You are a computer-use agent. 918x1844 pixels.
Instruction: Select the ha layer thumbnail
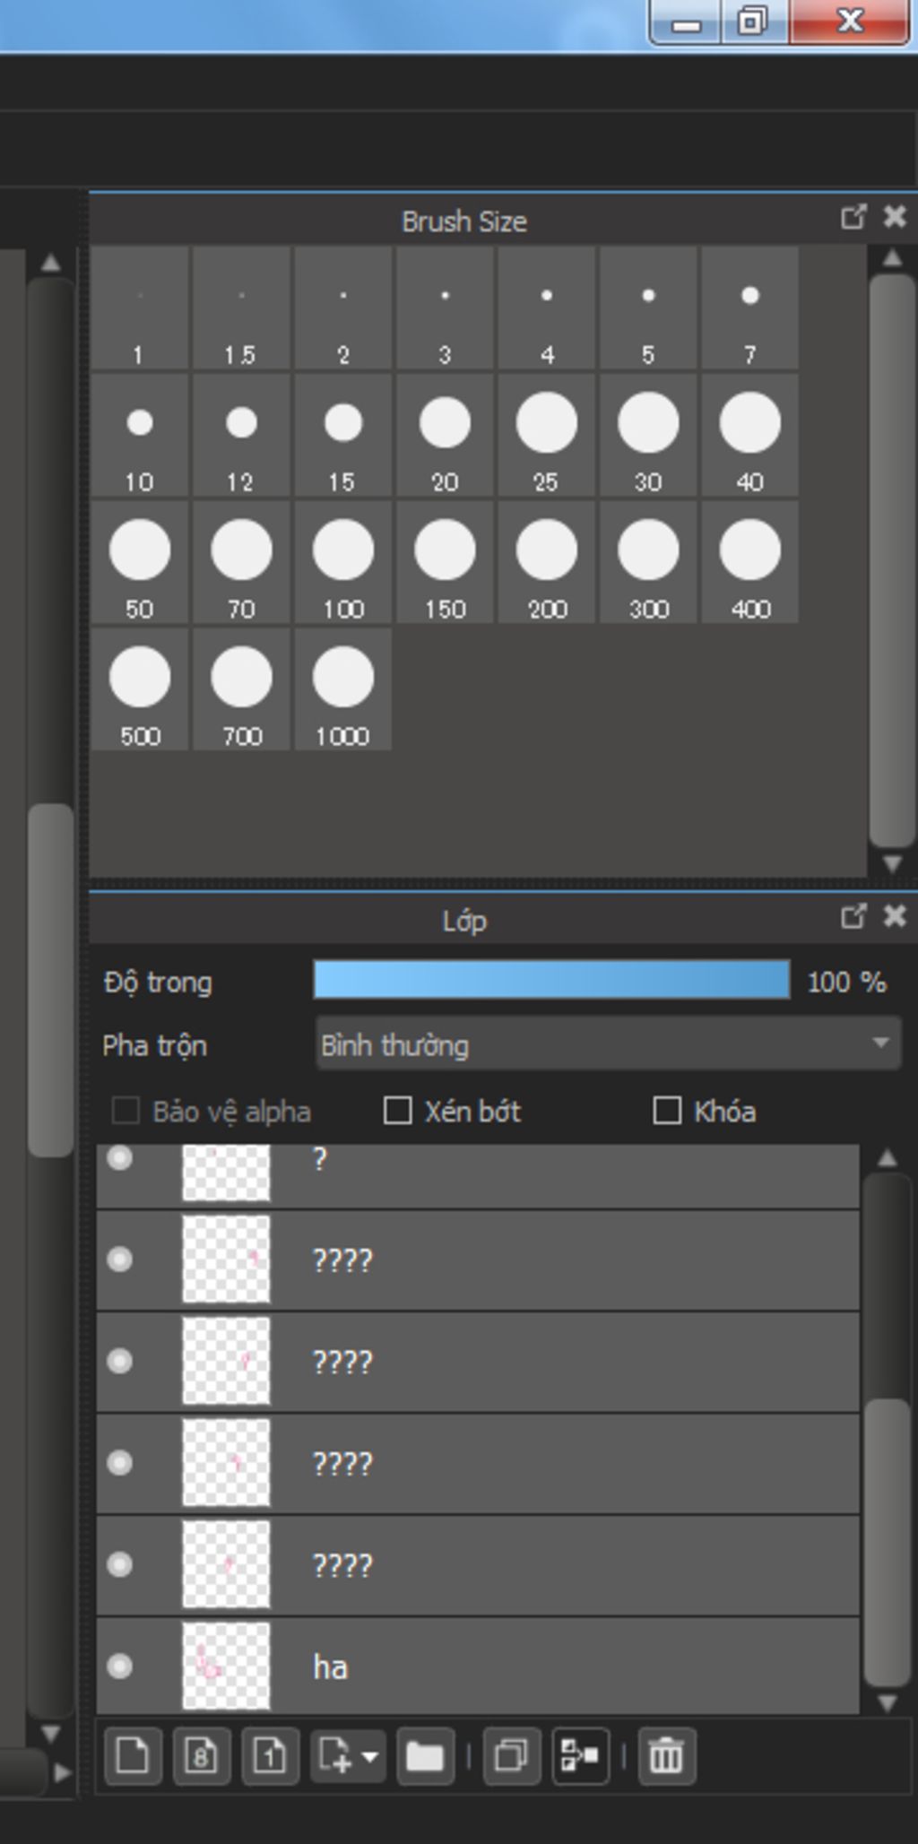(x=226, y=1666)
